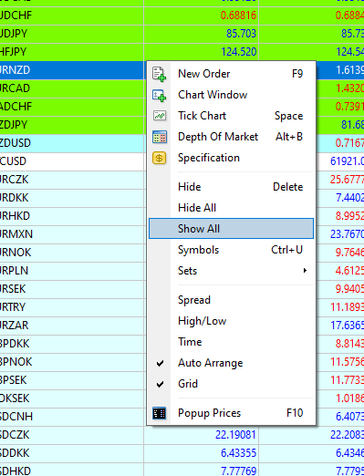Select Tick Chart menu entry

coord(231,116)
